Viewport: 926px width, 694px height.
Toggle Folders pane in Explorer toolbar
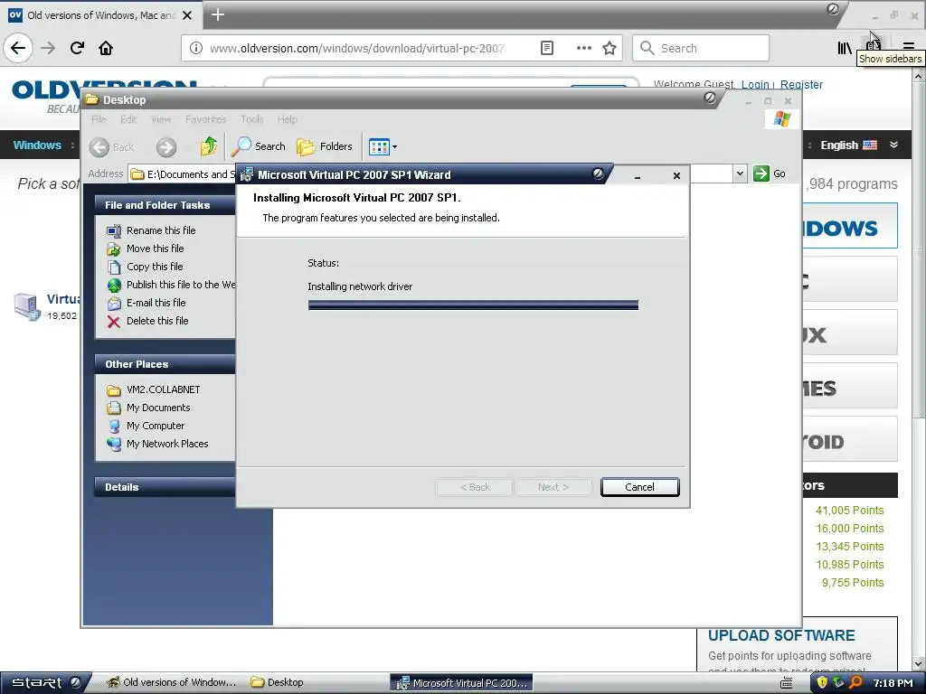pyautogui.click(x=325, y=146)
